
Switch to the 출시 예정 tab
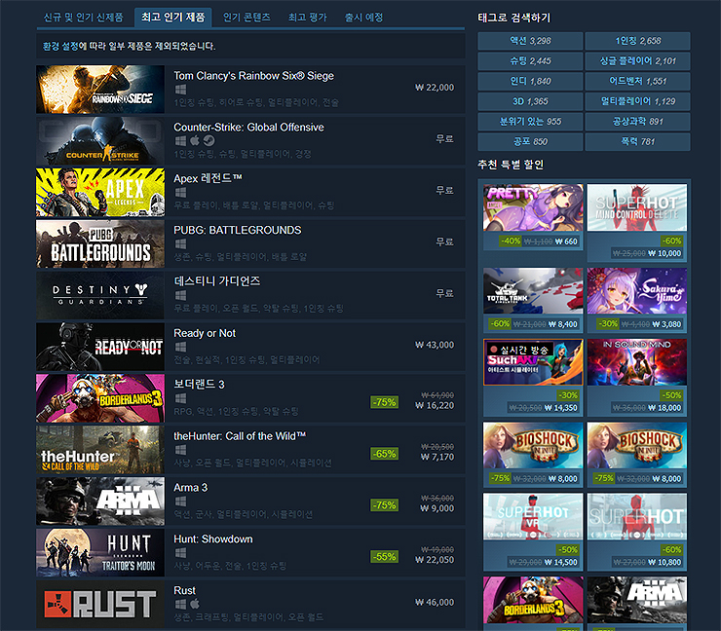[x=363, y=18]
